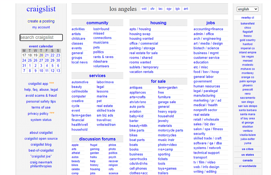The height and width of the screenshot is (175, 271).
Task: Open the jobs section header
Action: [210, 23]
